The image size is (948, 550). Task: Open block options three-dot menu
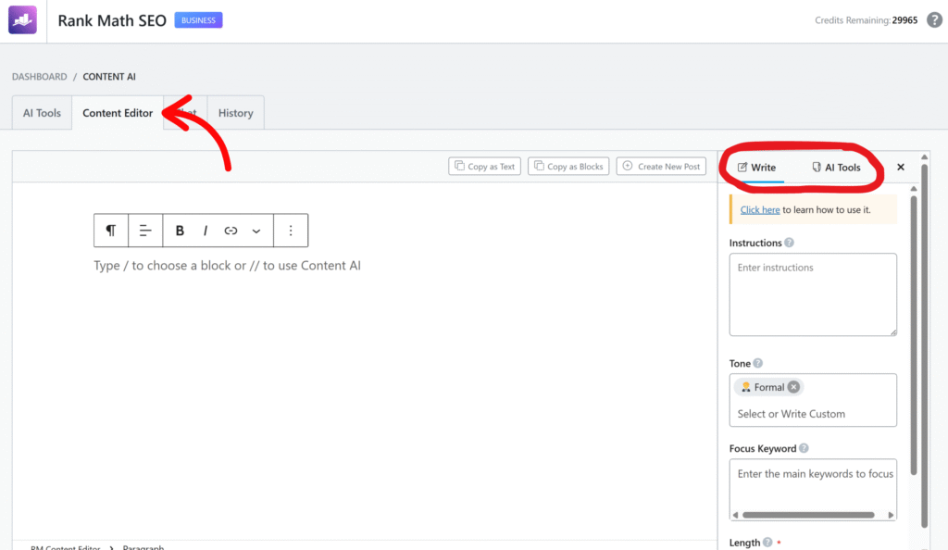[x=291, y=231]
